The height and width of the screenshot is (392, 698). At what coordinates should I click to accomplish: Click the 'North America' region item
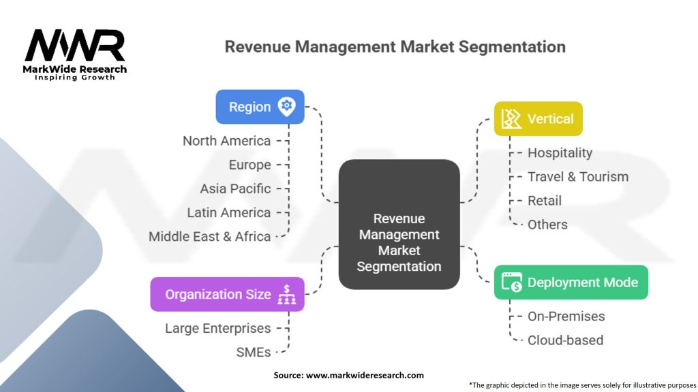tap(226, 141)
